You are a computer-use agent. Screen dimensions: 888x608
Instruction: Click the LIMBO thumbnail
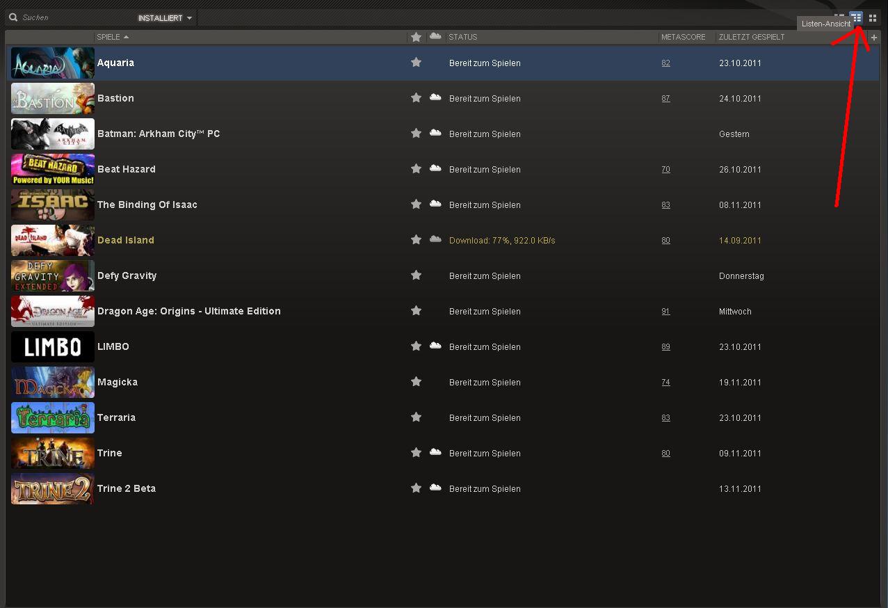pos(53,346)
